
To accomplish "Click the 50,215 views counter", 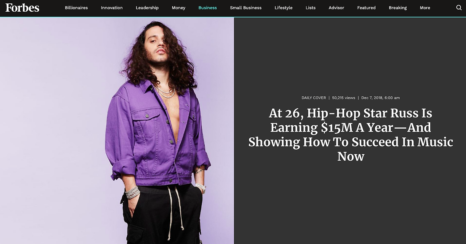I will click(x=344, y=98).
